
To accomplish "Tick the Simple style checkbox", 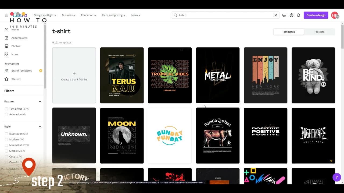I will pyautogui.click(x=6, y=151).
